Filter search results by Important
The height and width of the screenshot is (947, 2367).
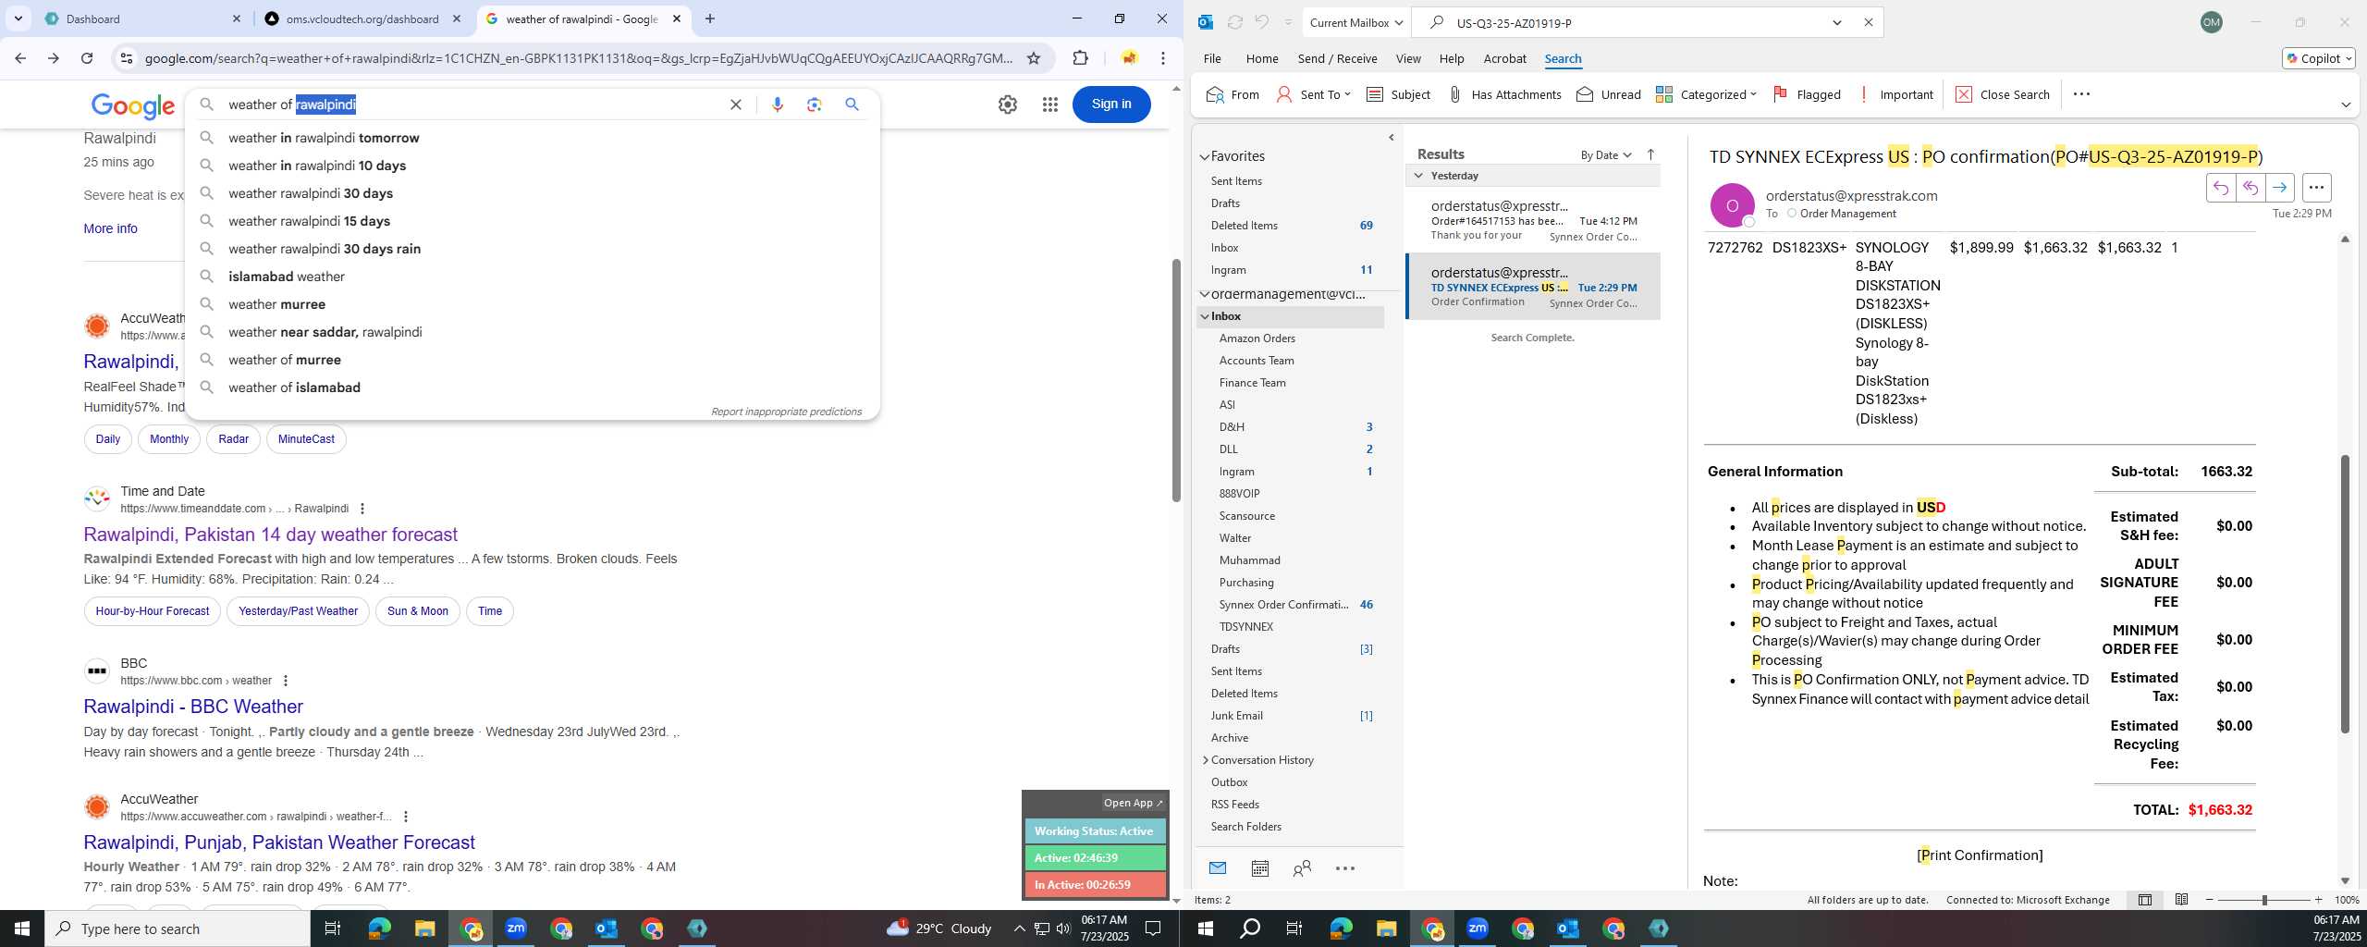pos(1895,94)
